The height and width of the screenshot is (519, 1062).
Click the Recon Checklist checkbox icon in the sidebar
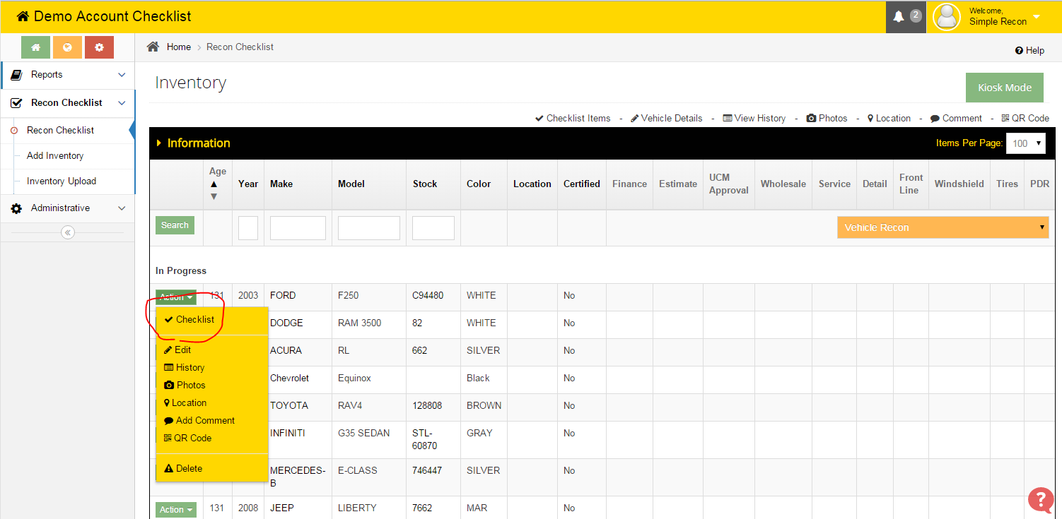(16, 103)
